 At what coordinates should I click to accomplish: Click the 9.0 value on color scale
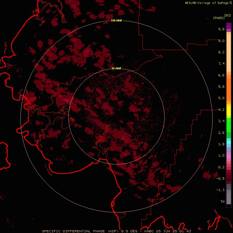tap(221, 41)
